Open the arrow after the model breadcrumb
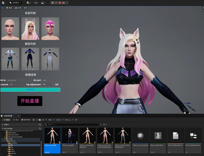204x156 pixels. coord(62,120)
